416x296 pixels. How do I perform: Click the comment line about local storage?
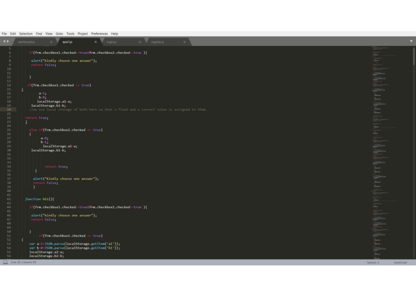tap(118, 110)
